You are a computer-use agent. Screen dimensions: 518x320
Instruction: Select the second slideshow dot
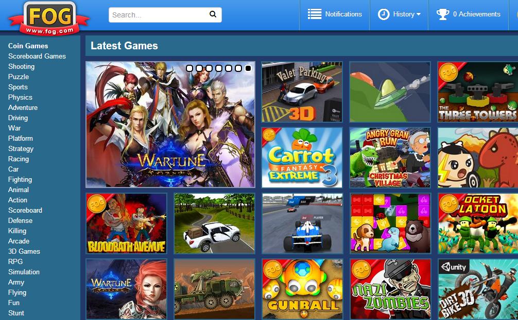click(199, 68)
